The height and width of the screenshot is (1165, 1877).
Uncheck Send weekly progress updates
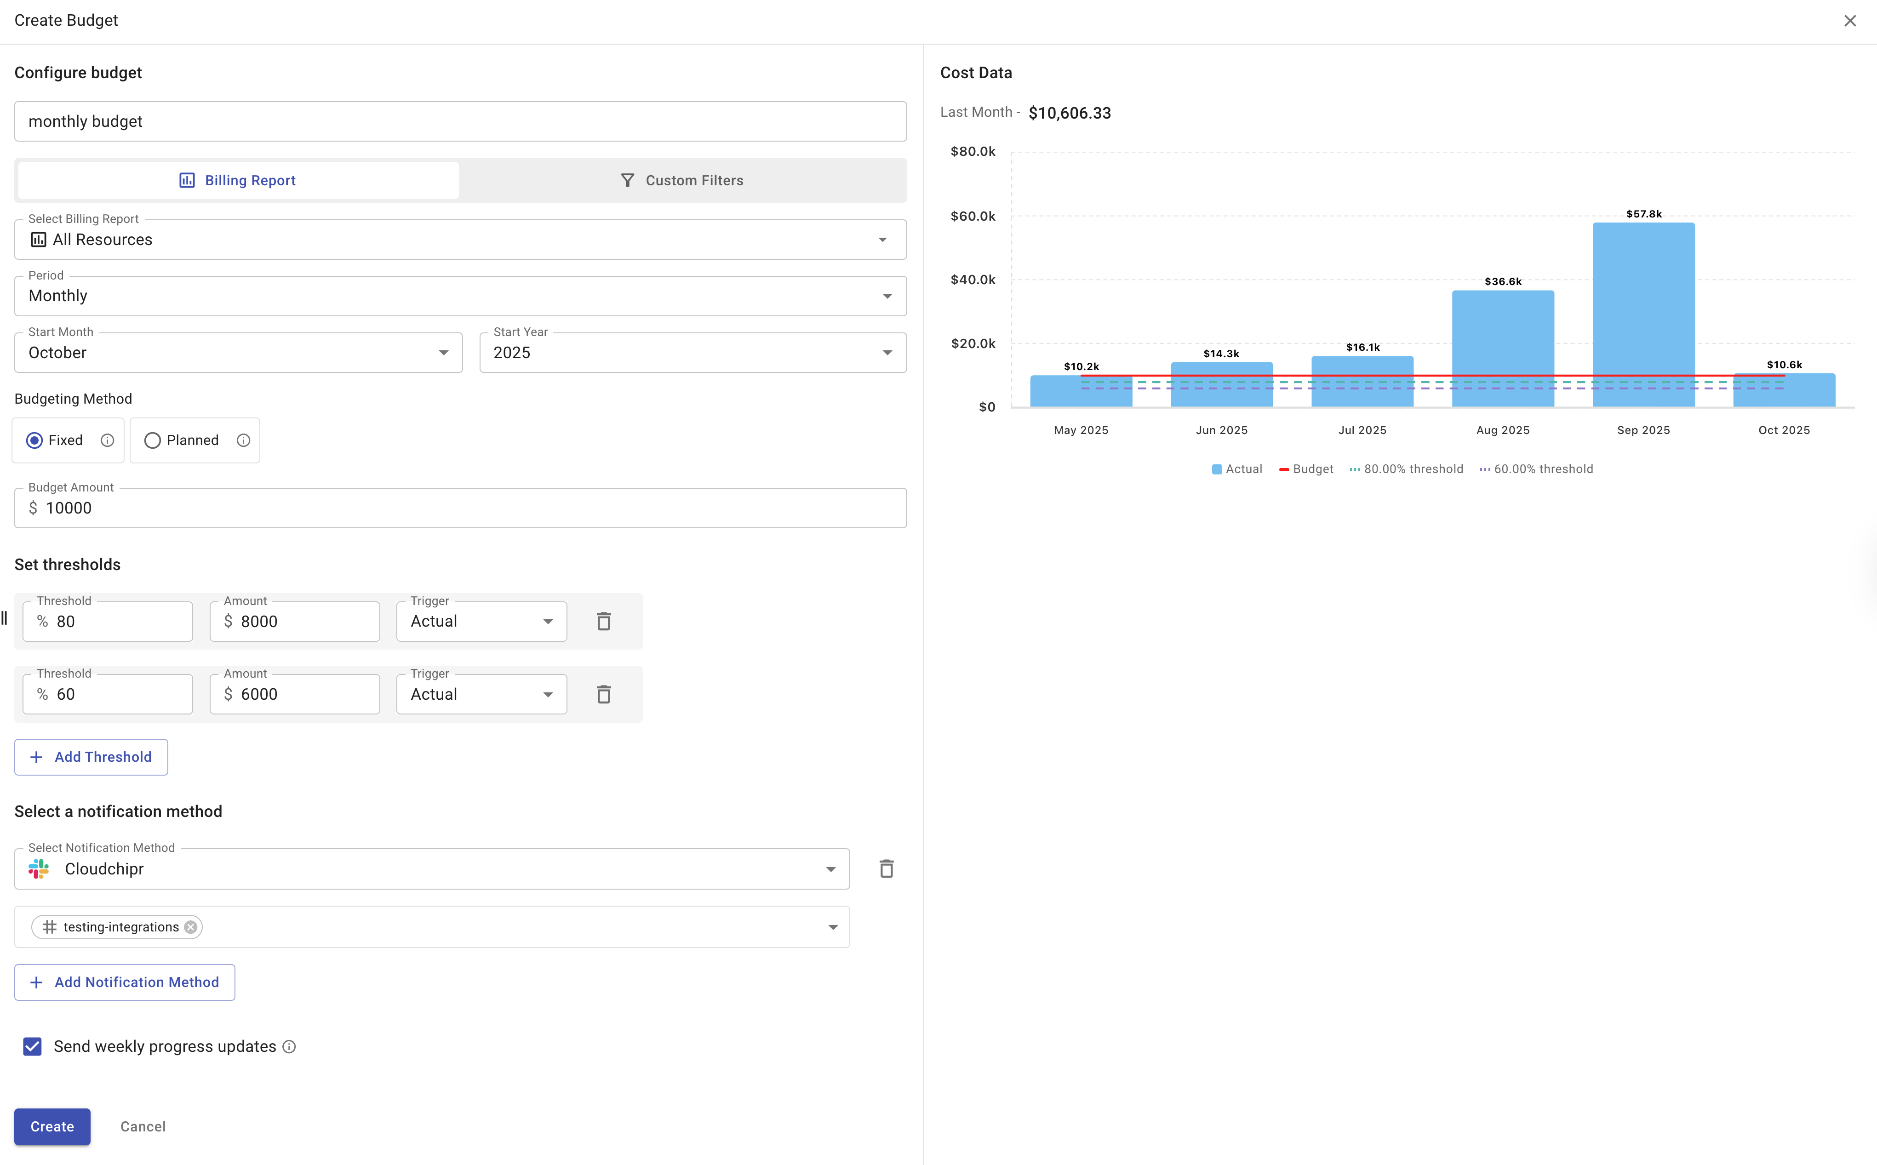(x=32, y=1046)
